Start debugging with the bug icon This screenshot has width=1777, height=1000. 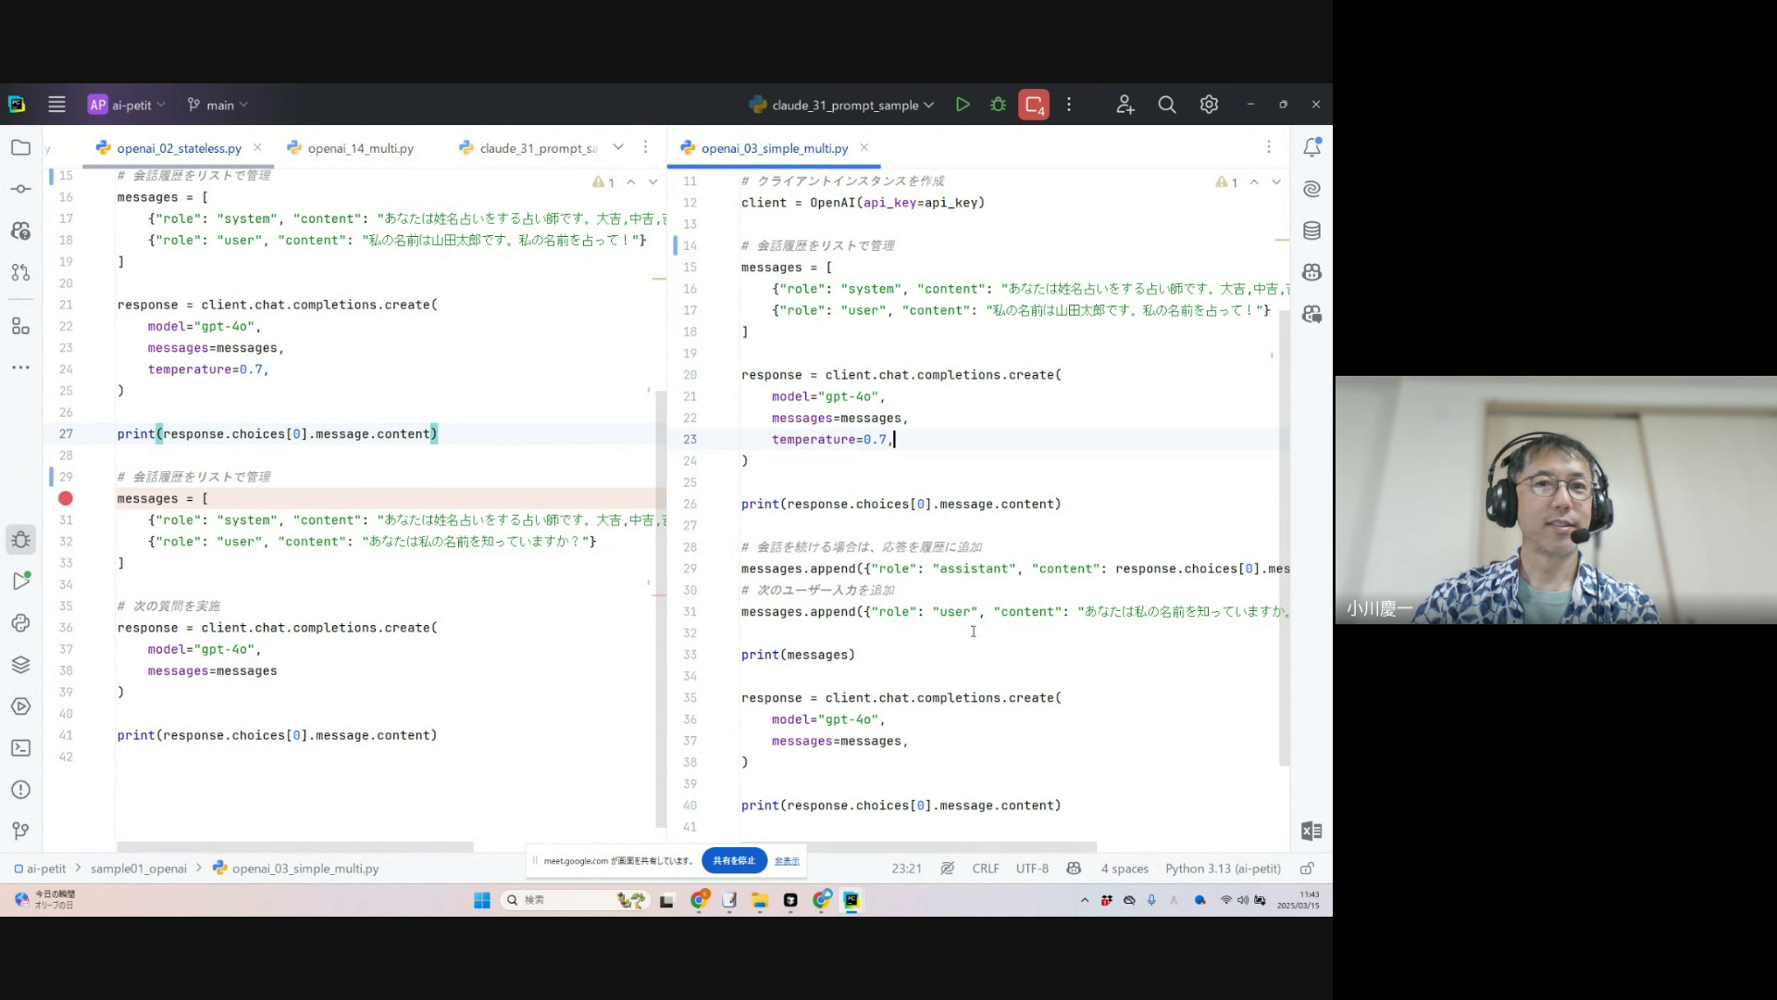[998, 105]
